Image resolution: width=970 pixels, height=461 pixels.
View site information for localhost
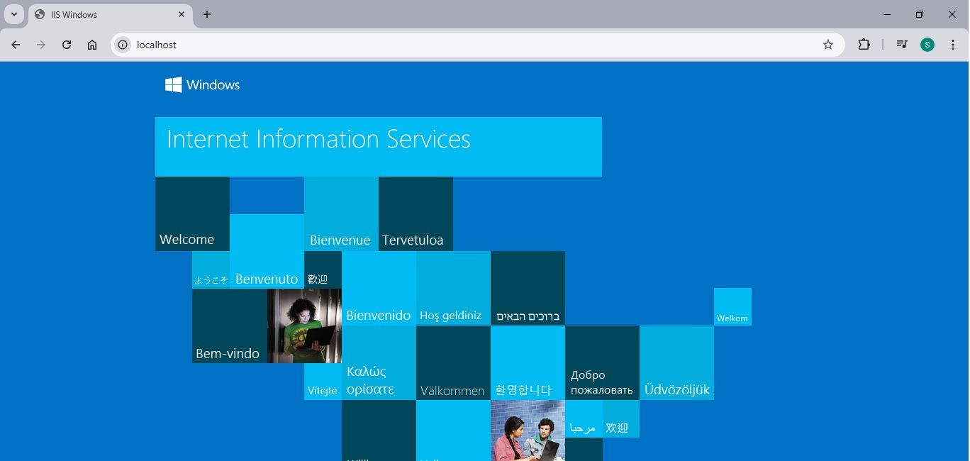(122, 44)
